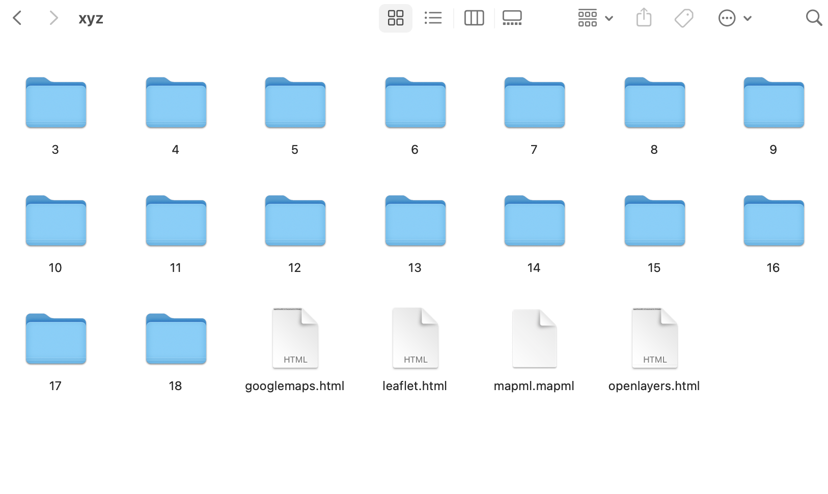Go back to previous folder

[17, 18]
